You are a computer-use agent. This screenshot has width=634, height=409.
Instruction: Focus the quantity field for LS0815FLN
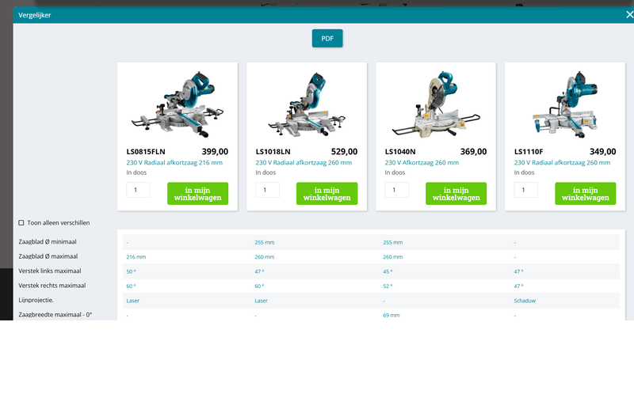coord(138,190)
